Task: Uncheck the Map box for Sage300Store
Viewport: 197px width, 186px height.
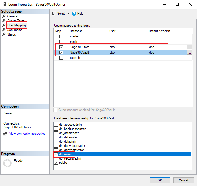Action: [x=61, y=47]
